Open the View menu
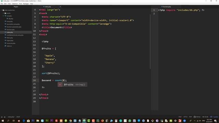Viewport: 219px width, 123px height. click(x=9, y=4)
